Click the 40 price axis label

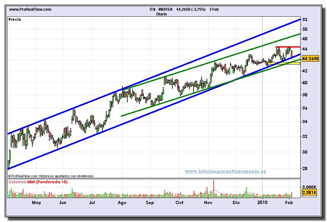[x=305, y=83]
